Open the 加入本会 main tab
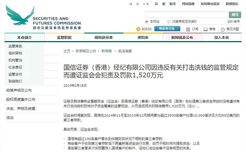 point(222,38)
